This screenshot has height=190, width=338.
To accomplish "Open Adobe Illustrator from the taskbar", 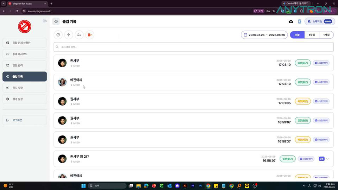I will (185, 186).
